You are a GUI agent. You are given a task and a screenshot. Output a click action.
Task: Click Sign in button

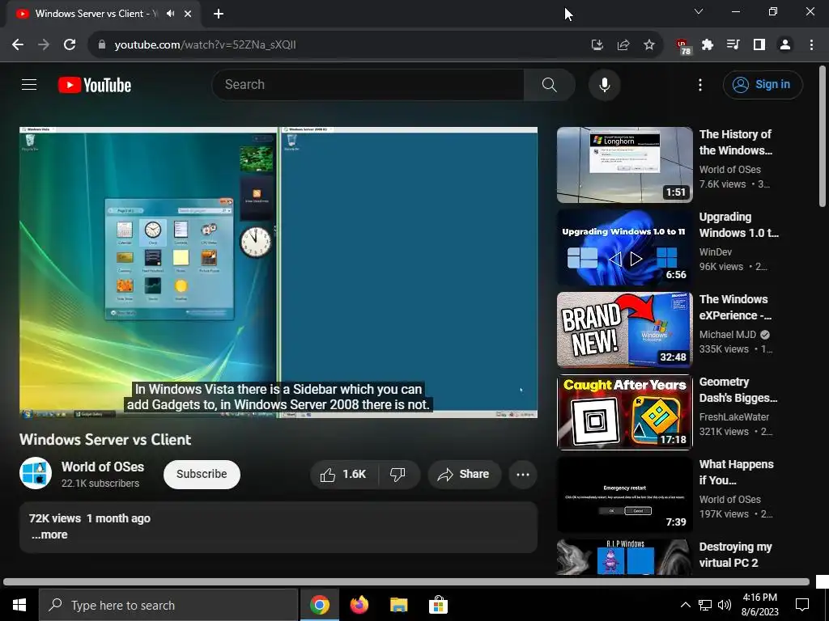763,84
